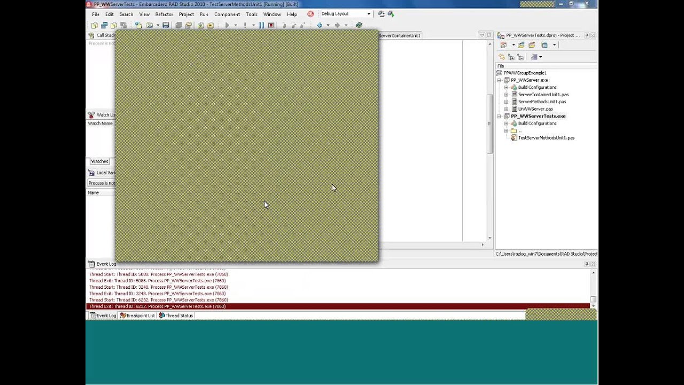Click the Sync project manager arrows icon
This screenshot has height=385, width=684.
(x=501, y=57)
